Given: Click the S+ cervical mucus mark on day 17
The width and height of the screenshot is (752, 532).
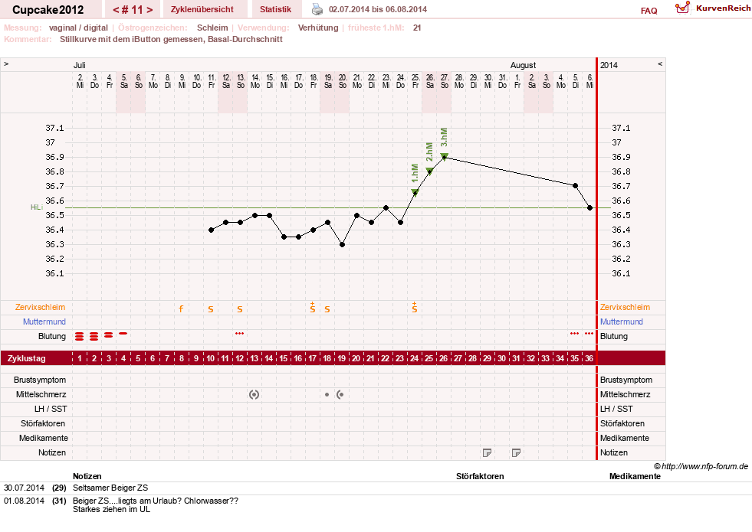Looking at the screenshot, I should pos(312,308).
